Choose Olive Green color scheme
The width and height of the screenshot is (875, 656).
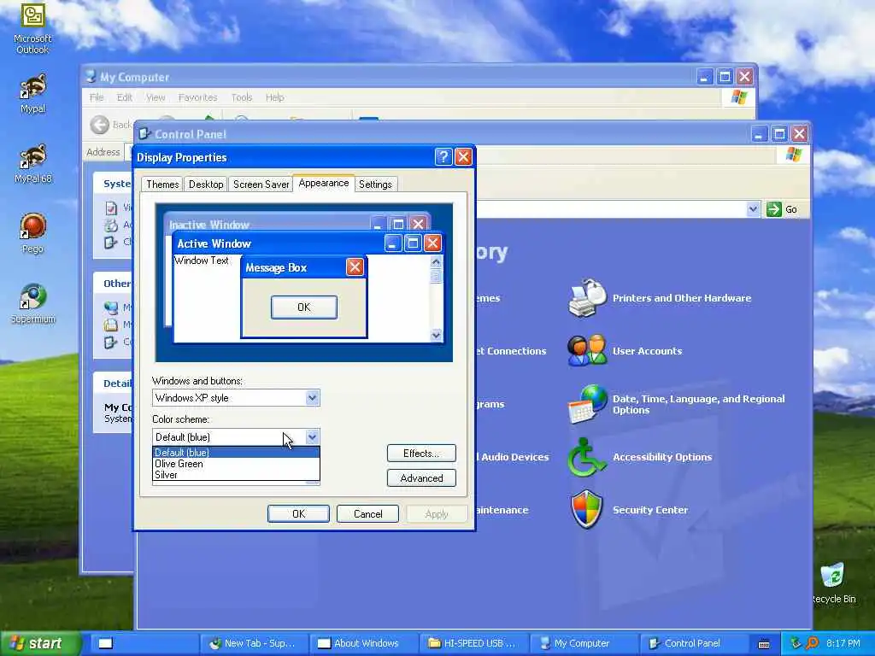236,464
